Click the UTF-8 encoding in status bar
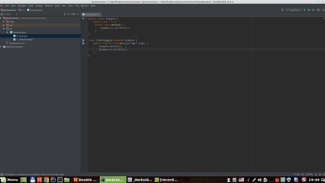 [x=309, y=174]
